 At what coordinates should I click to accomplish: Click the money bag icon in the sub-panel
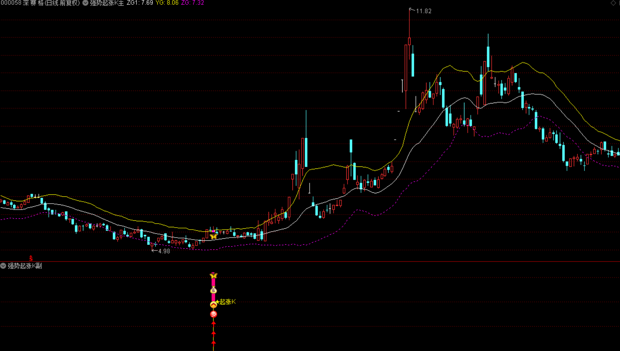(x=213, y=290)
